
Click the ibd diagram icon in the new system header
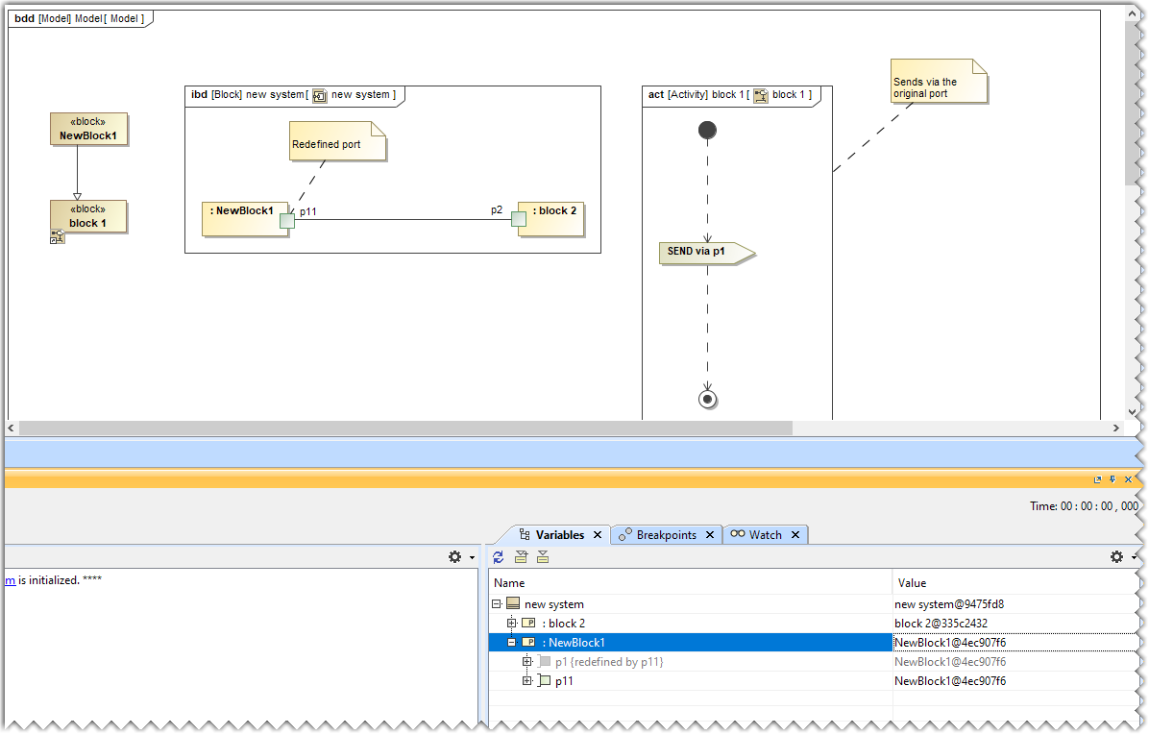tap(318, 95)
